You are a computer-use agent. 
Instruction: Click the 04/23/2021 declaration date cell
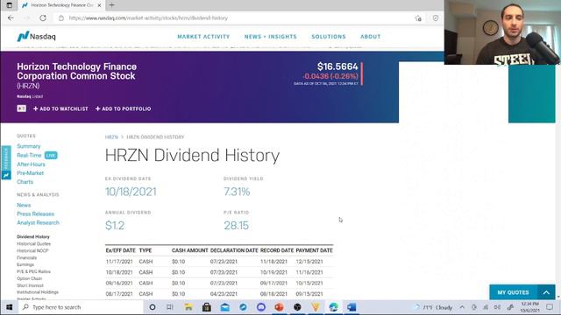pos(224,294)
